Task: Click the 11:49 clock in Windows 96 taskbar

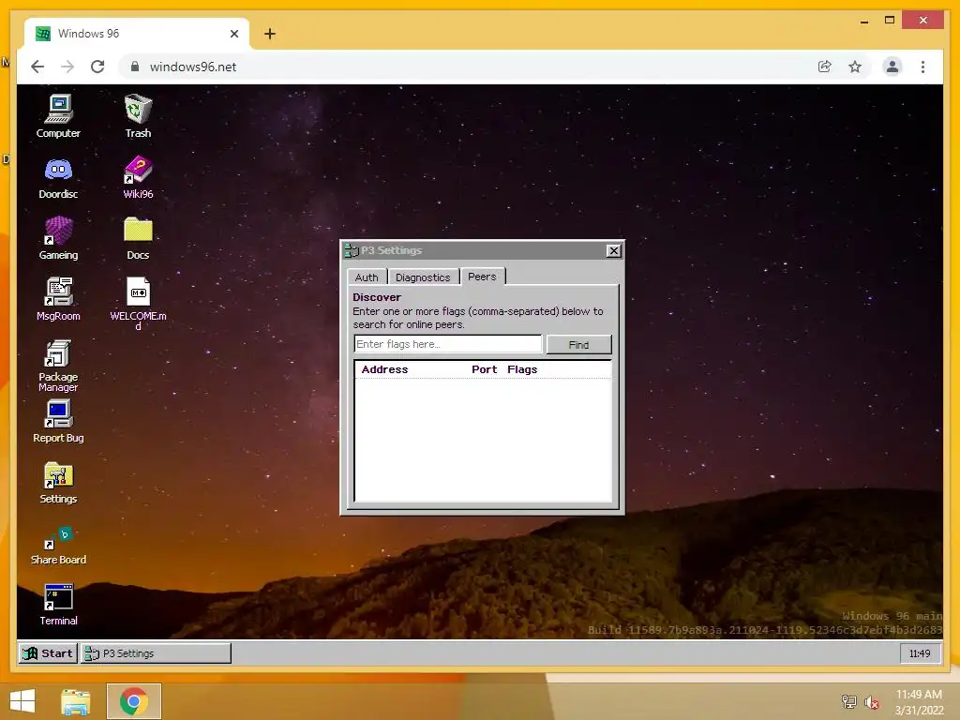Action: (x=920, y=653)
